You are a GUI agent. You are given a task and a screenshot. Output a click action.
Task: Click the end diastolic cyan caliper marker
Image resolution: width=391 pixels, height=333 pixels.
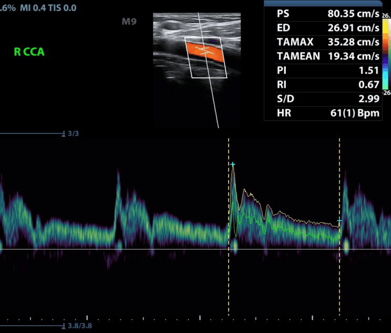[x=339, y=221]
